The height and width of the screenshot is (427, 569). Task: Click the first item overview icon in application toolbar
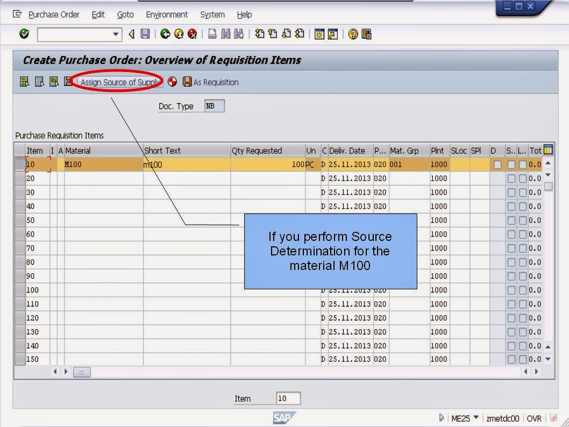(24, 82)
